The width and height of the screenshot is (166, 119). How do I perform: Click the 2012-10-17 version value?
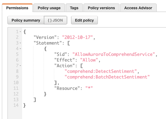click(78, 37)
